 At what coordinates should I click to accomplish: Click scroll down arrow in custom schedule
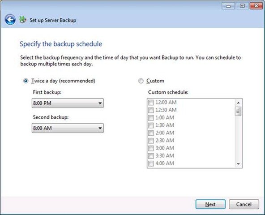[x=238, y=164]
